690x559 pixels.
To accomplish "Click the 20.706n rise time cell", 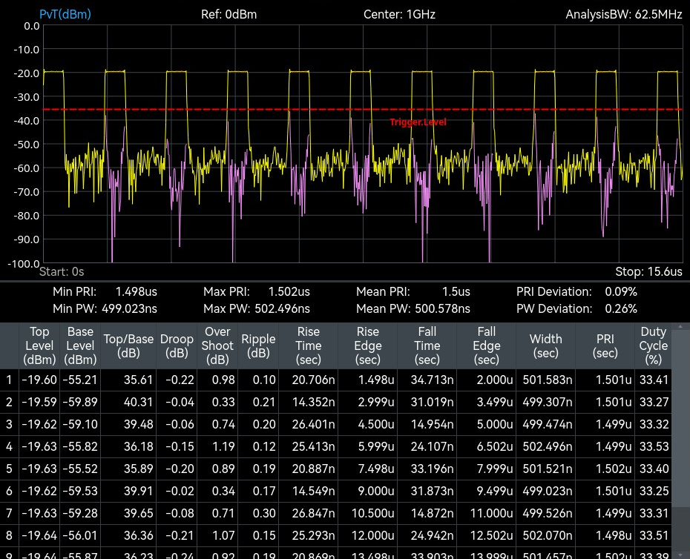I will coord(309,380).
